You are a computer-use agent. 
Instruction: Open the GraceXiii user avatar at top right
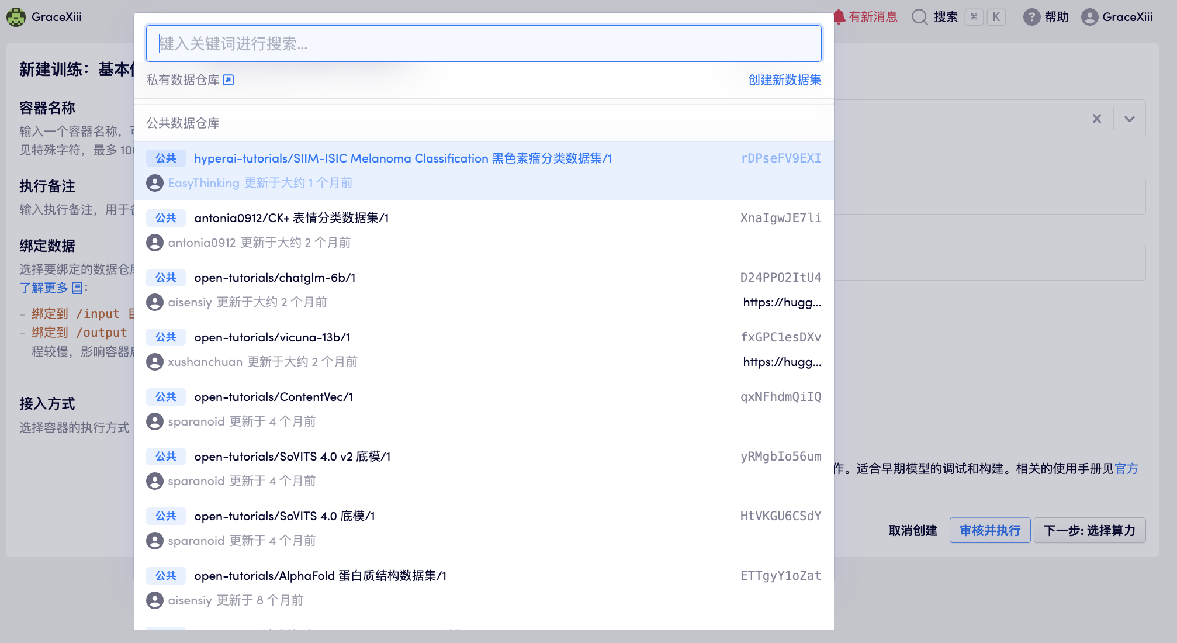point(1089,17)
